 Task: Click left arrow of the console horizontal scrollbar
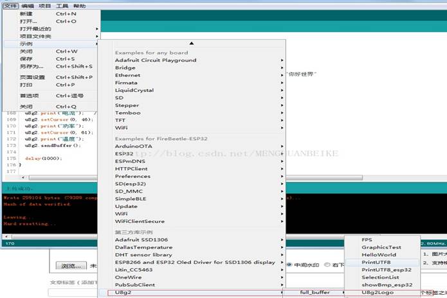click(6, 236)
